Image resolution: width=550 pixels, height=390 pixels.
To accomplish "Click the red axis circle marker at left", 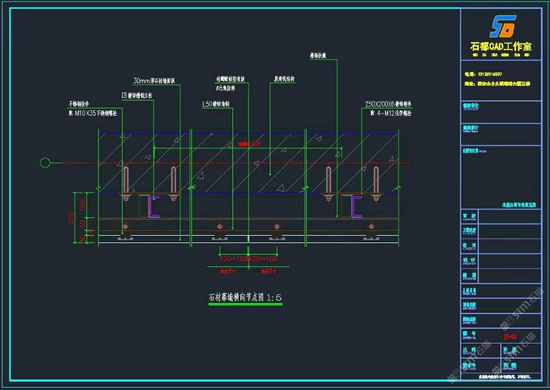I will tap(44, 163).
